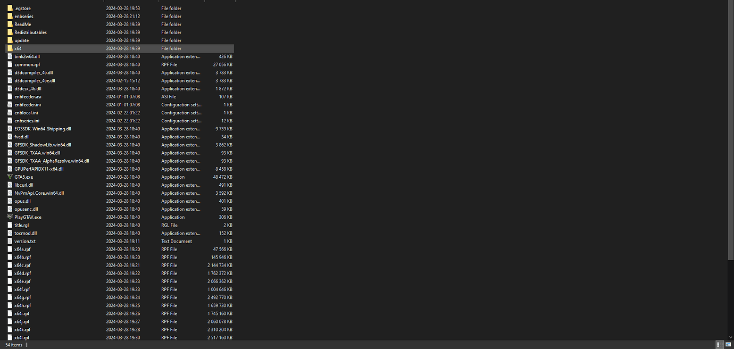Click the enbseries folder icon
The height and width of the screenshot is (349, 734).
click(10, 16)
